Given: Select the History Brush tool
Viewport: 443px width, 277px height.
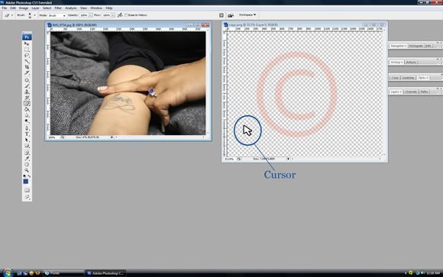Looking at the screenshot, I should coord(27,98).
